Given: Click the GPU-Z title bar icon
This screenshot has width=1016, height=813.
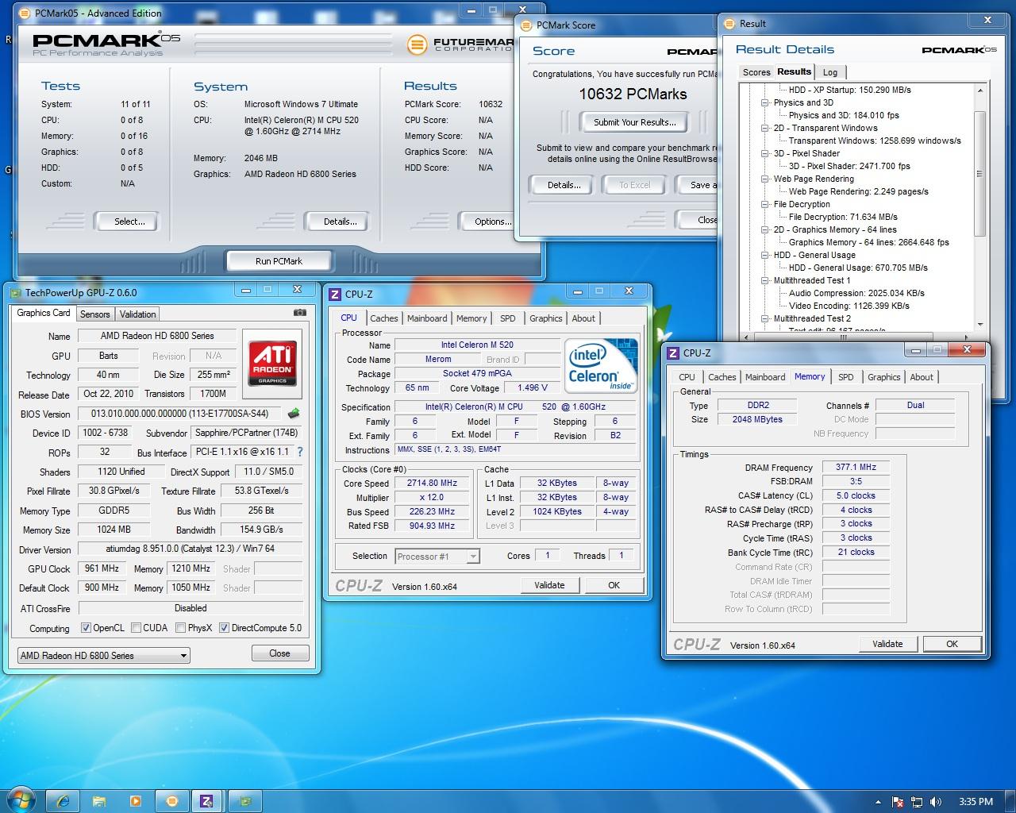Looking at the screenshot, I should [15, 293].
